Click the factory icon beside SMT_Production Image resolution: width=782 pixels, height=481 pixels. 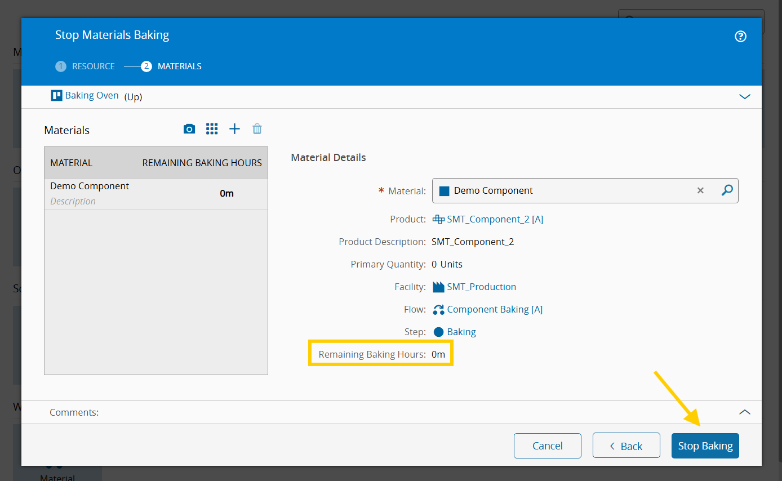[x=438, y=287]
